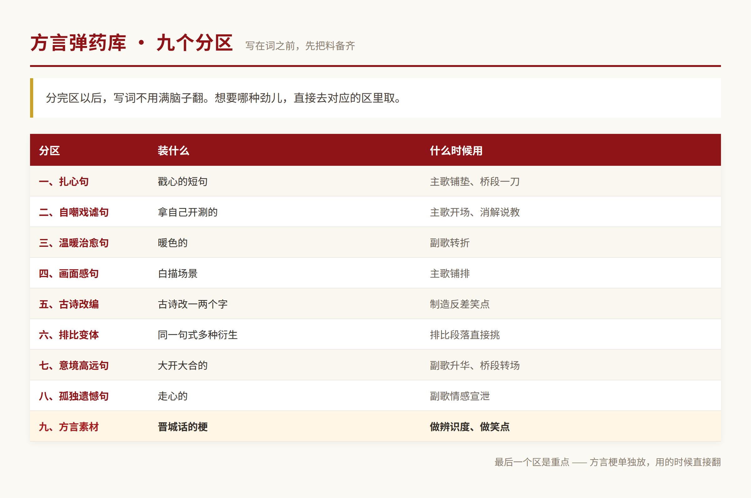Click the cell 同一句式多种衍生
Screen dimensions: 751x498
[197, 334]
